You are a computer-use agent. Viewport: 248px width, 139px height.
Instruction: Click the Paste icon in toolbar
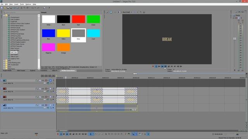coord(28,8)
